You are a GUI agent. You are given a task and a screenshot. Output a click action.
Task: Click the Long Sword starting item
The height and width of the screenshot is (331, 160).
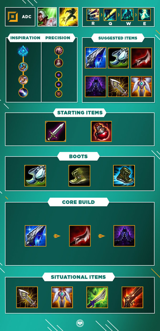[x=56, y=131]
